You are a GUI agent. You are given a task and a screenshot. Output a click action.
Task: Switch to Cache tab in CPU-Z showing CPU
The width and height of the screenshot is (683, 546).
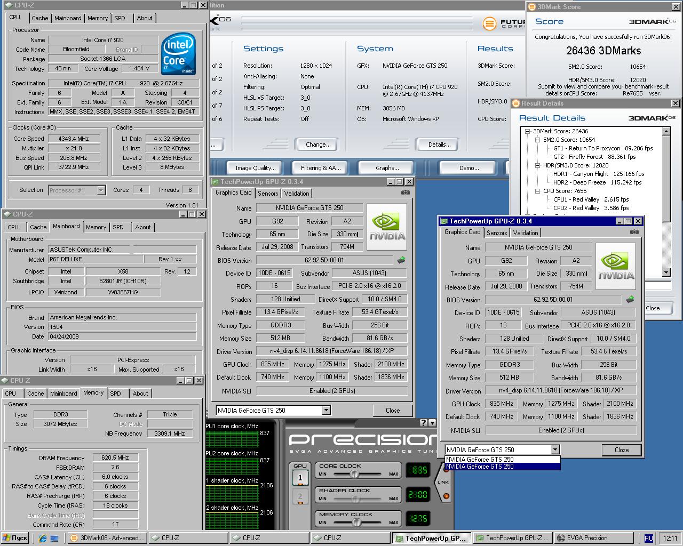click(40, 18)
